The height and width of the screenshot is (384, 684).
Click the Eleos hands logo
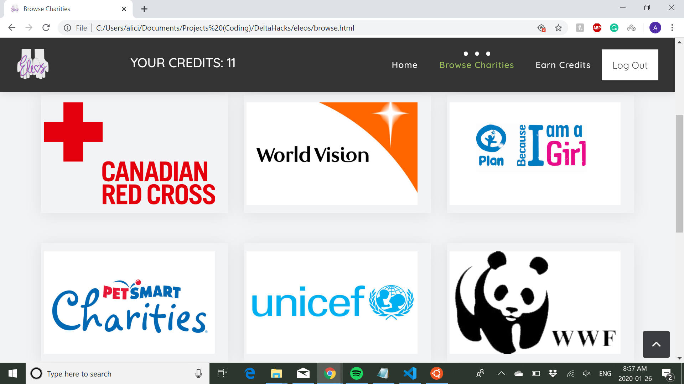(x=33, y=64)
